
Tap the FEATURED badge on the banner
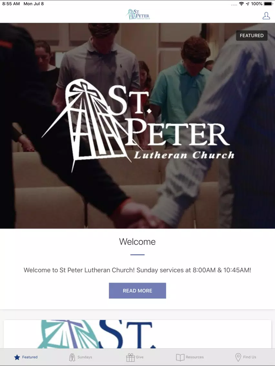pyautogui.click(x=252, y=35)
